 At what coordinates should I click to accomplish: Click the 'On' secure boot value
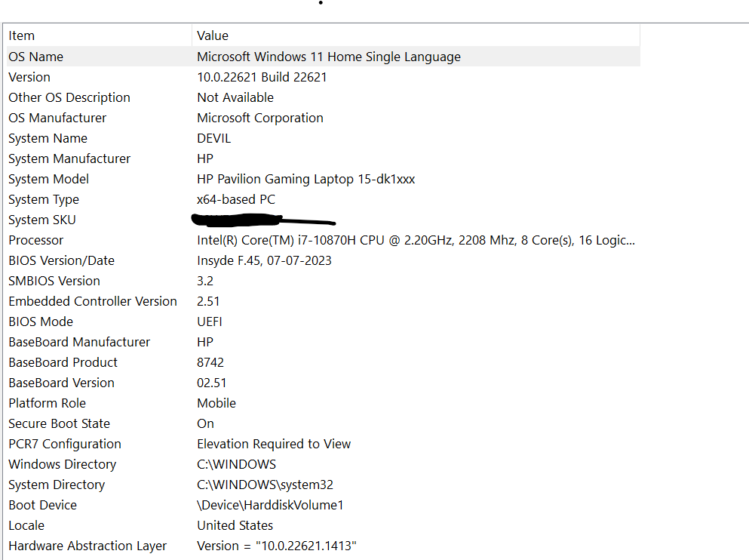[x=205, y=424]
